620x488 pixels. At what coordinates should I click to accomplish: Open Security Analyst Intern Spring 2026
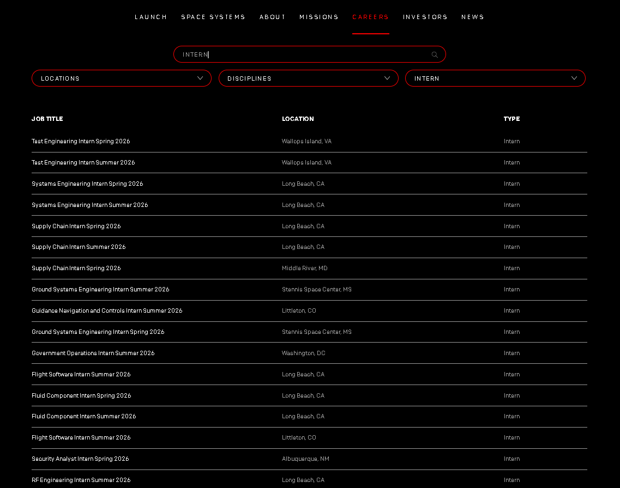pyautogui.click(x=80, y=459)
